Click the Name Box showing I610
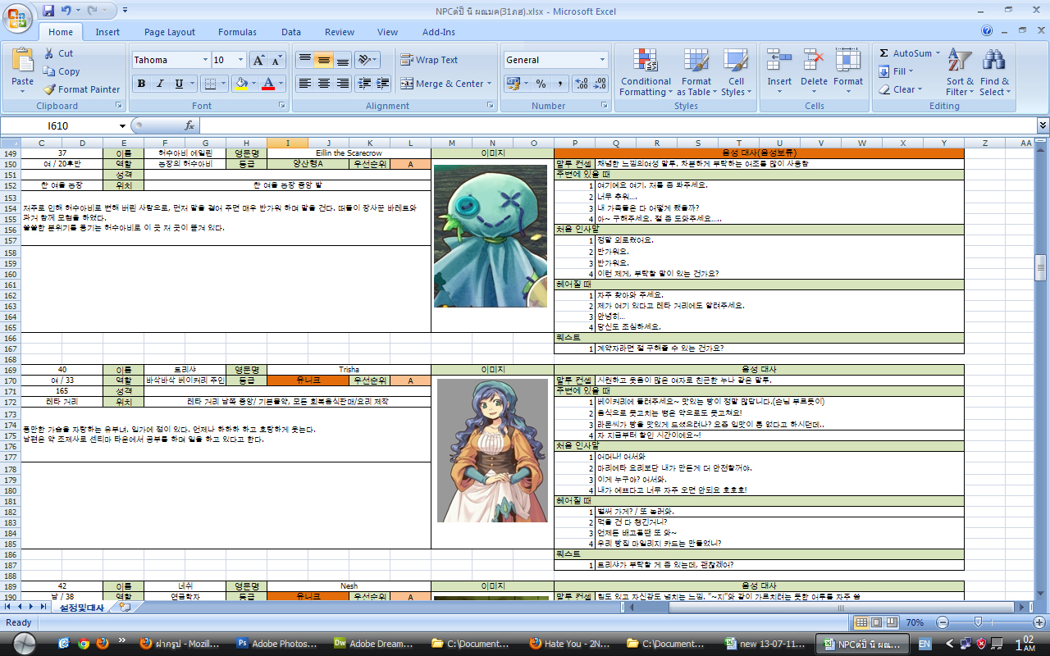The height and width of the screenshot is (656, 1050). [59, 125]
